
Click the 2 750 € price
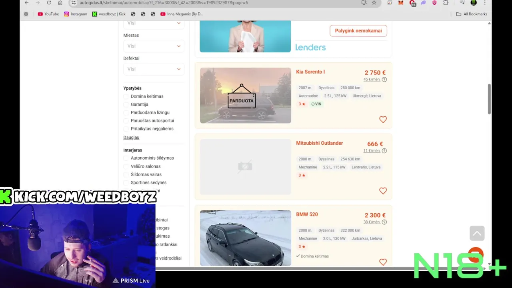tap(375, 73)
